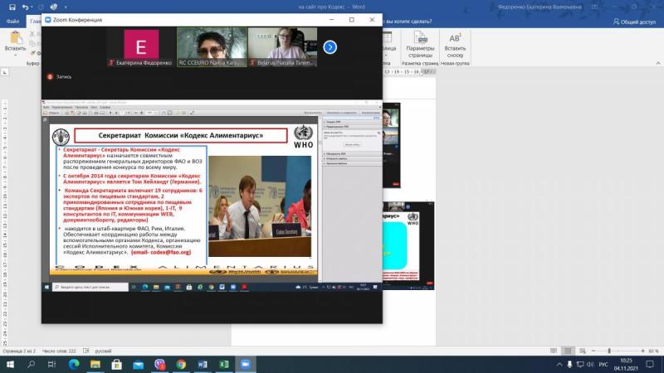This screenshot has height=373, width=664.
Task: Click the Вставить сноску footnote icon
Action: (x=455, y=50)
